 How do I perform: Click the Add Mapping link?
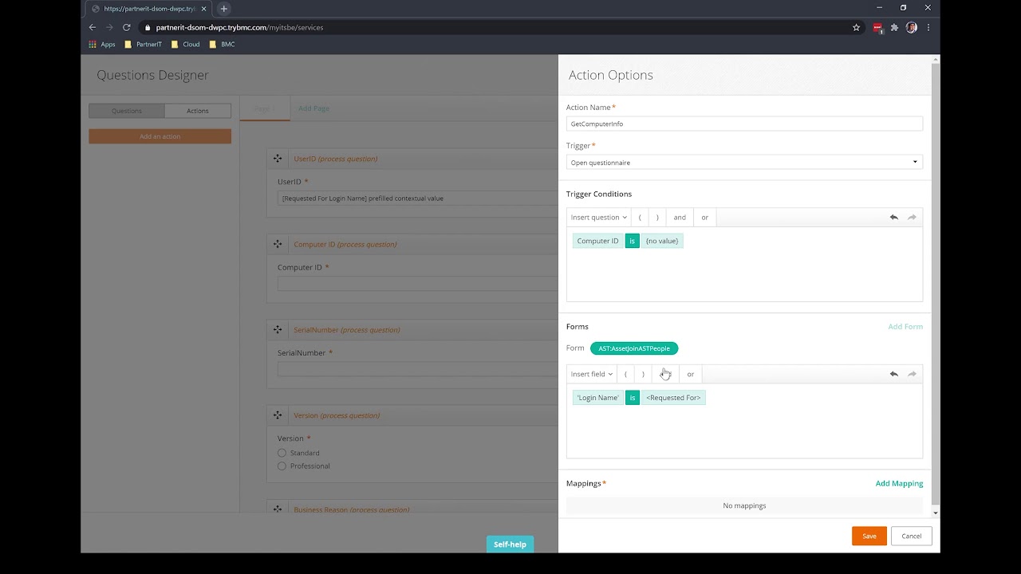click(x=899, y=483)
